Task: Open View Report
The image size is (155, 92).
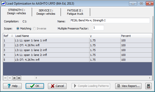Action: (x=128, y=86)
